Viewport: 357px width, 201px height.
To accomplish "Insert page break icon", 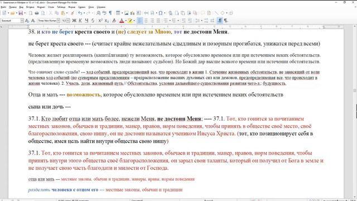I will coord(146,13).
